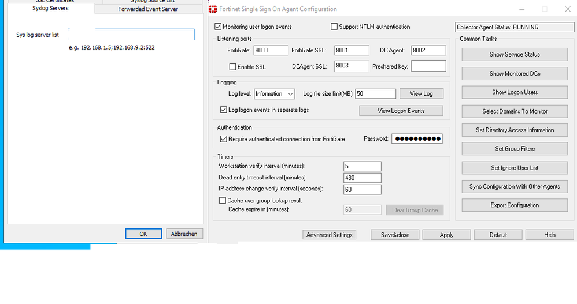Apply the configuration changes
Image resolution: width=577 pixels, height=304 pixels.
tap(447, 235)
